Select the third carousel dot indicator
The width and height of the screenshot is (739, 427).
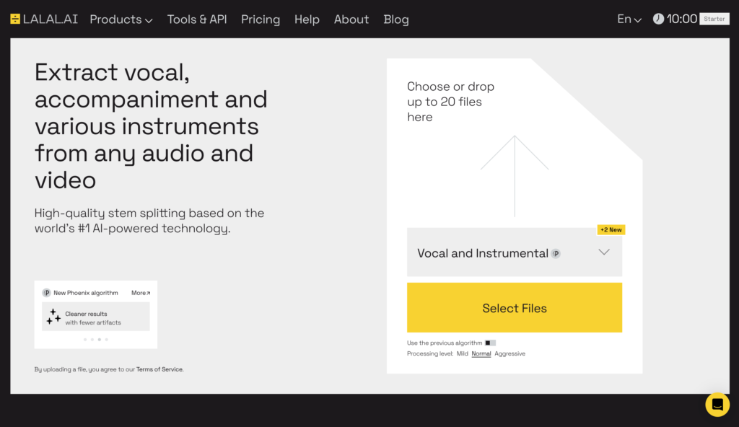pyautogui.click(x=99, y=339)
